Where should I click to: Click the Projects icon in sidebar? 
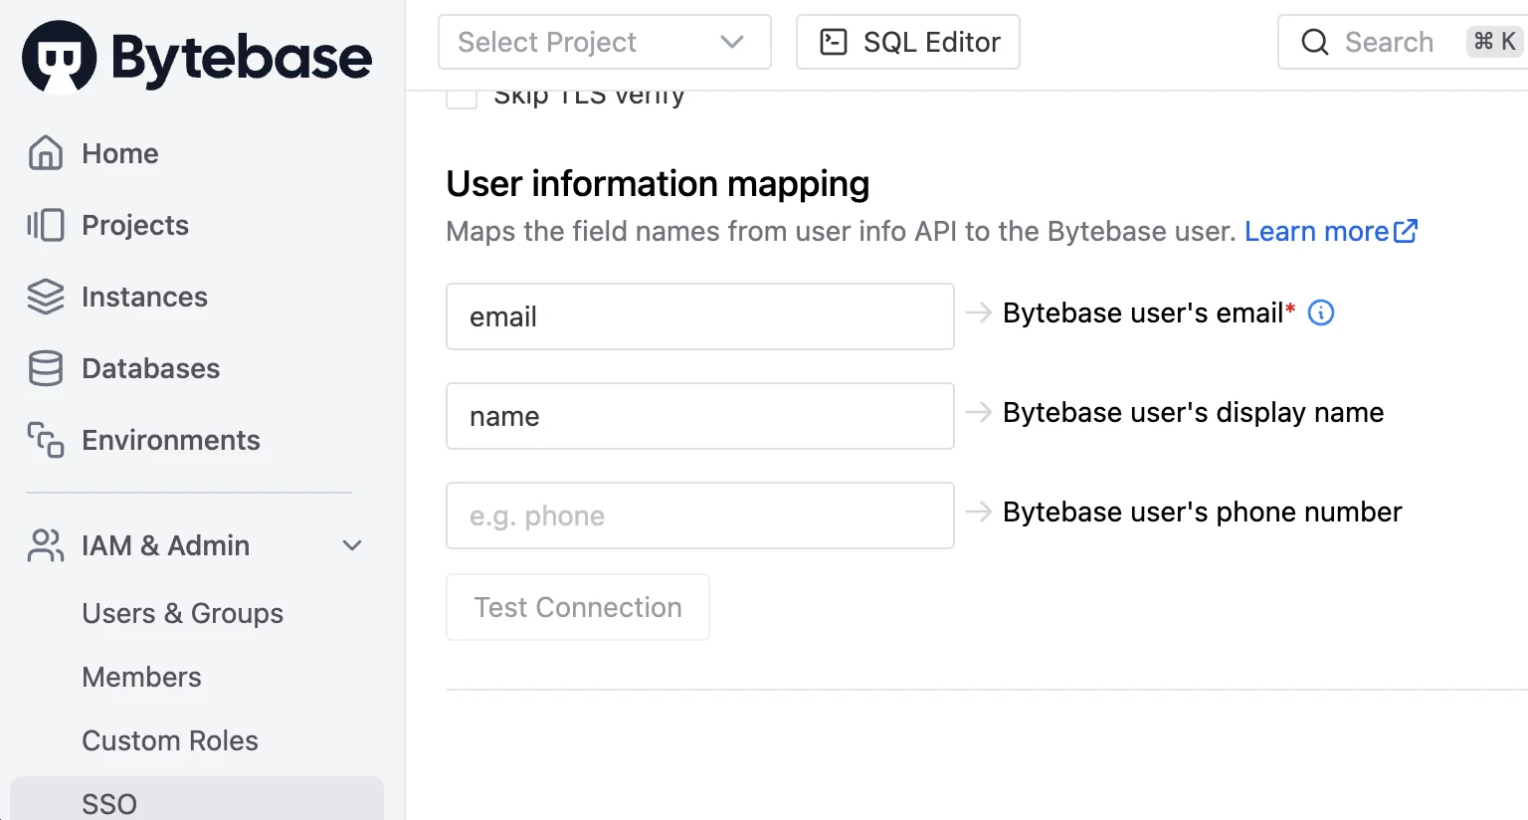click(x=45, y=225)
